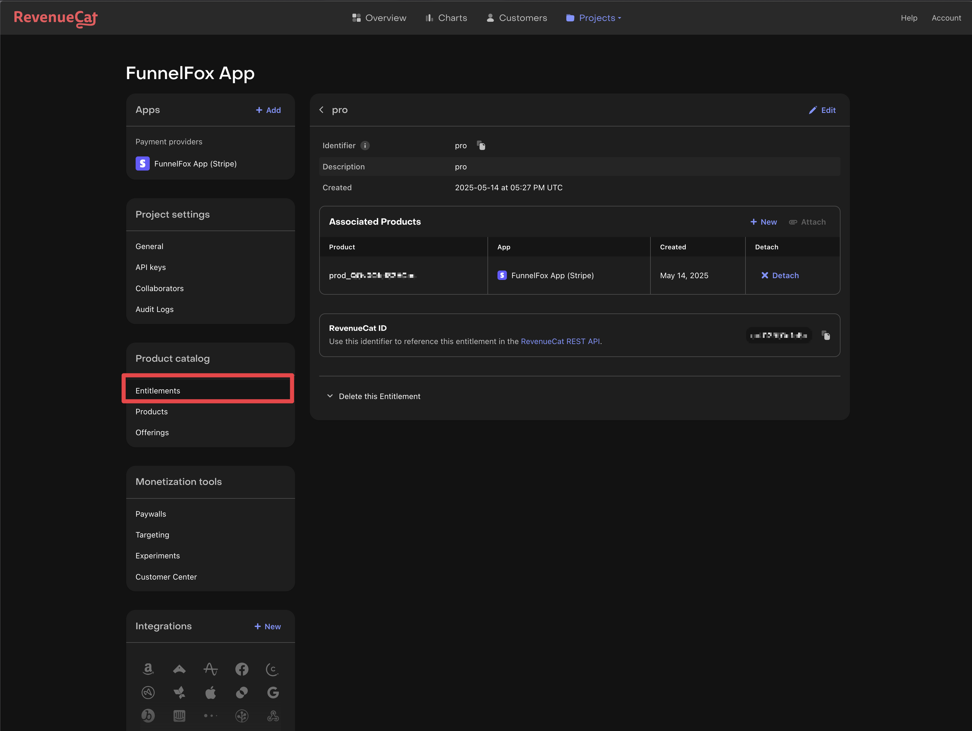Screen dimensions: 972x731
Task: Select Products in Product catalog
Action: tap(152, 412)
